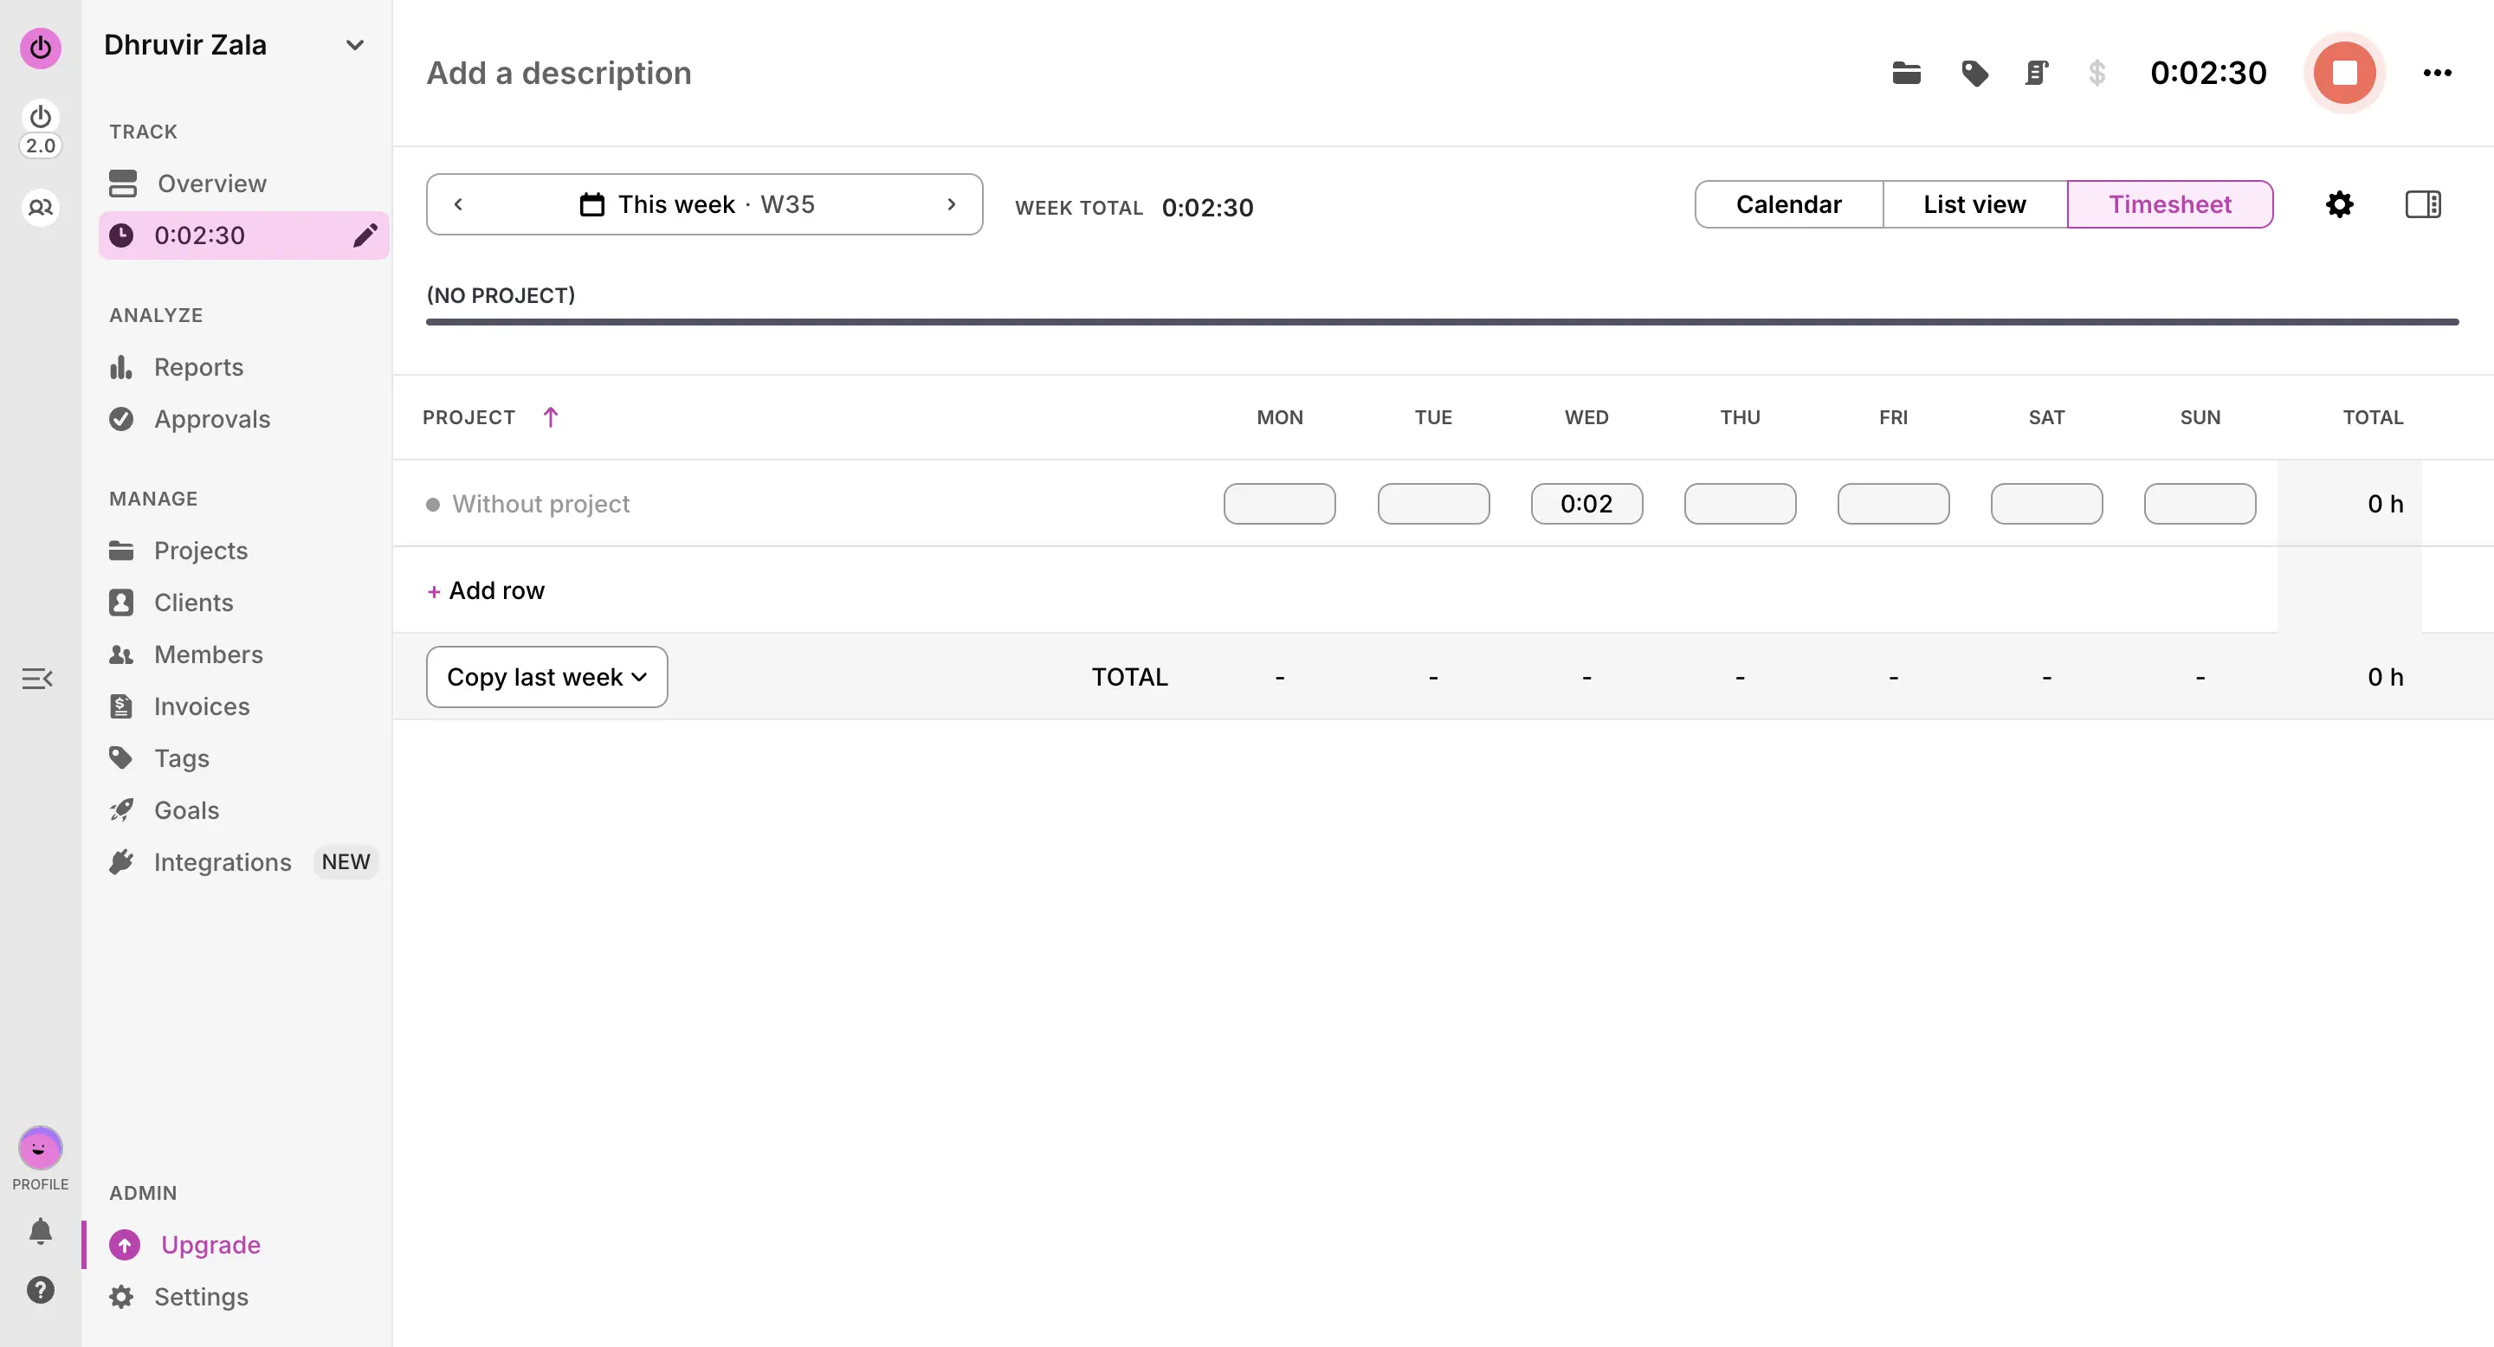Click the invoice icon in timer bar
Screen dimensions: 2494x1347
click(2036, 73)
